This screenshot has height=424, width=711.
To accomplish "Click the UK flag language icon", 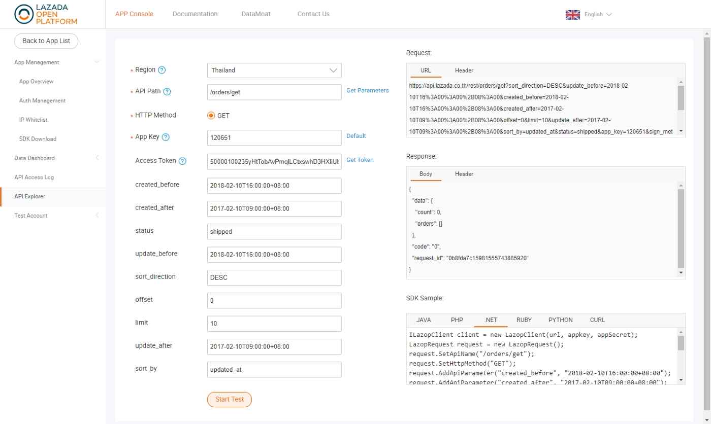I will point(573,15).
